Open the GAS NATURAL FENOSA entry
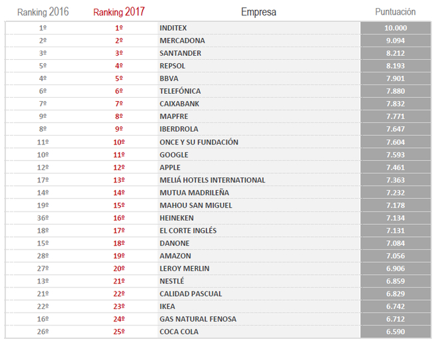 198,319
